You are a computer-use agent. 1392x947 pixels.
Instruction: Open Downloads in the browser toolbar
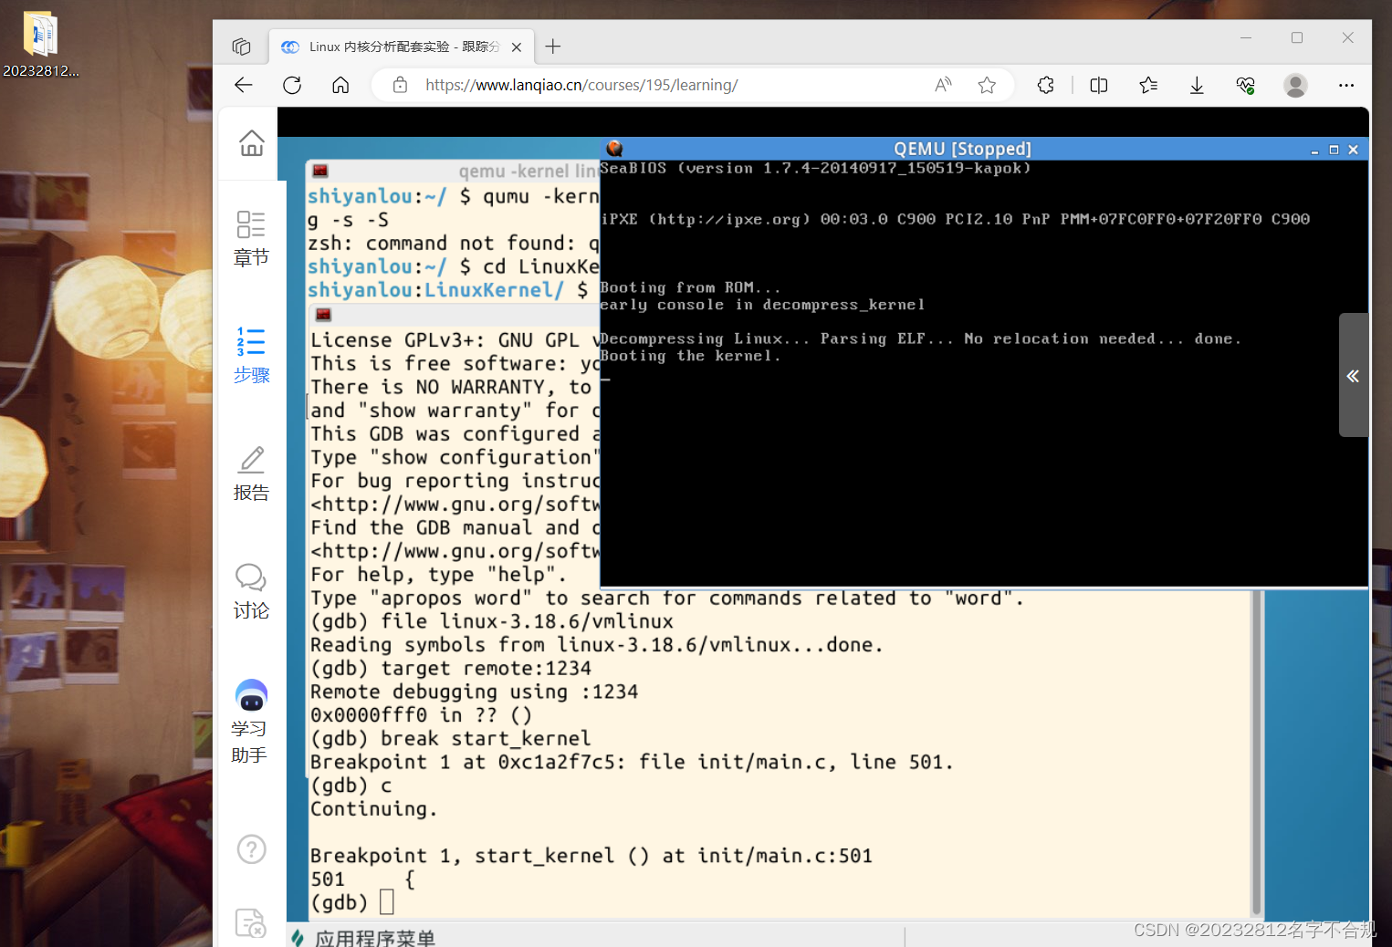[x=1196, y=85]
